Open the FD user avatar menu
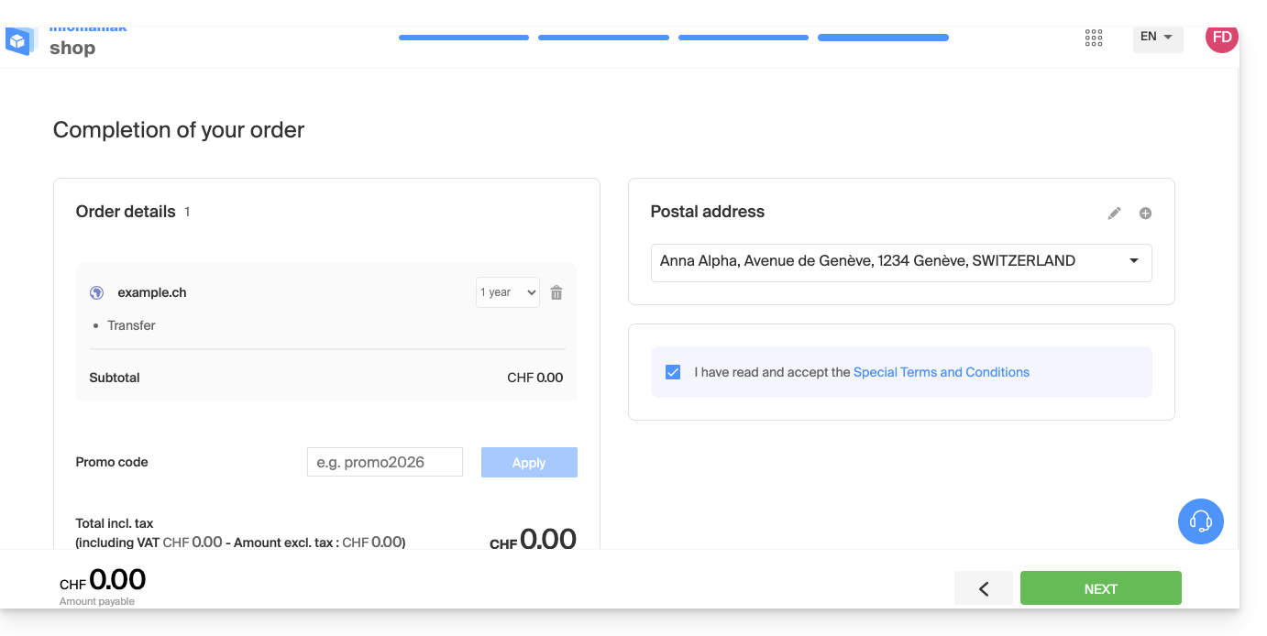The width and height of the screenshot is (1267, 636). pos(1221,38)
